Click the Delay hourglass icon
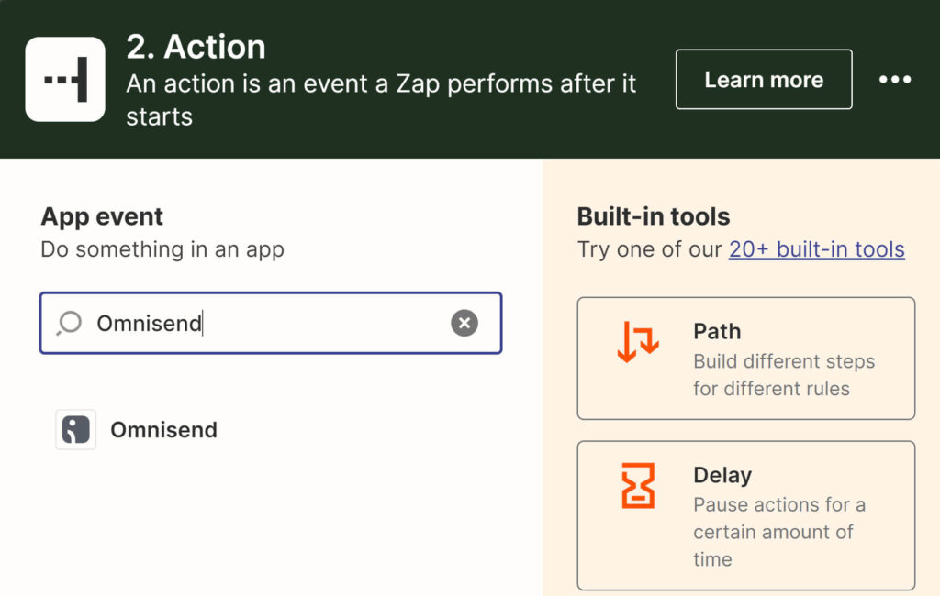940x596 pixels. pyautogui.click(x=638, y=485)
